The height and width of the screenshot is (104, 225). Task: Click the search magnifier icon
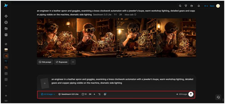click(x=180, y=6)
